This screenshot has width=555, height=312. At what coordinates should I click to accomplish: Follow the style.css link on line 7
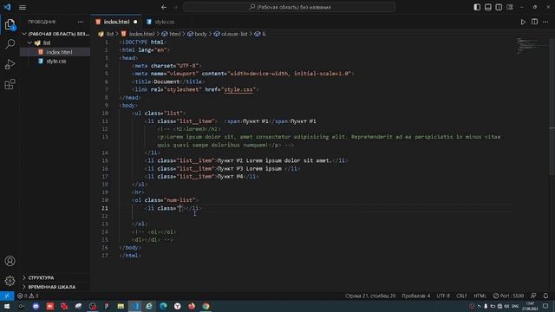click(x=238, y=89)
